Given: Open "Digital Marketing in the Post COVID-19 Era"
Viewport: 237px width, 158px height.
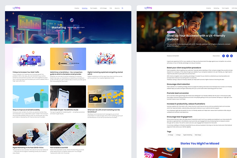Looking at the screenshot, I should 28,147.
